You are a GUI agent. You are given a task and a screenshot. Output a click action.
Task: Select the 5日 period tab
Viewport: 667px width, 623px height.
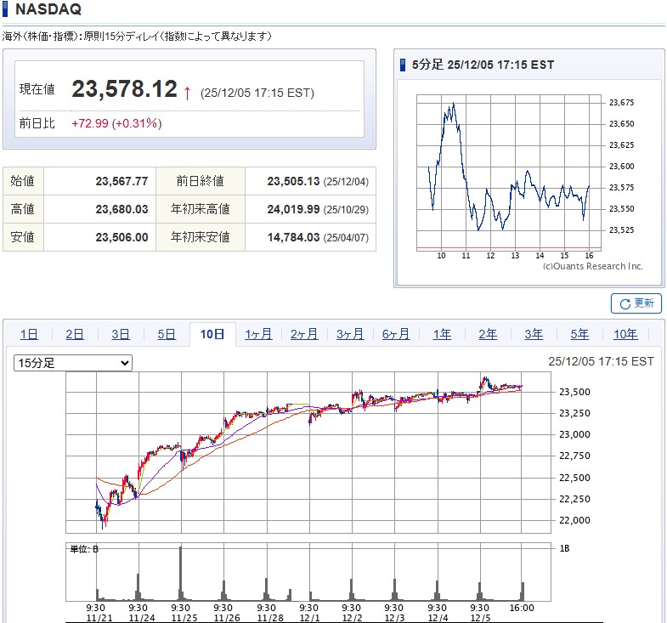pos(167,334)
